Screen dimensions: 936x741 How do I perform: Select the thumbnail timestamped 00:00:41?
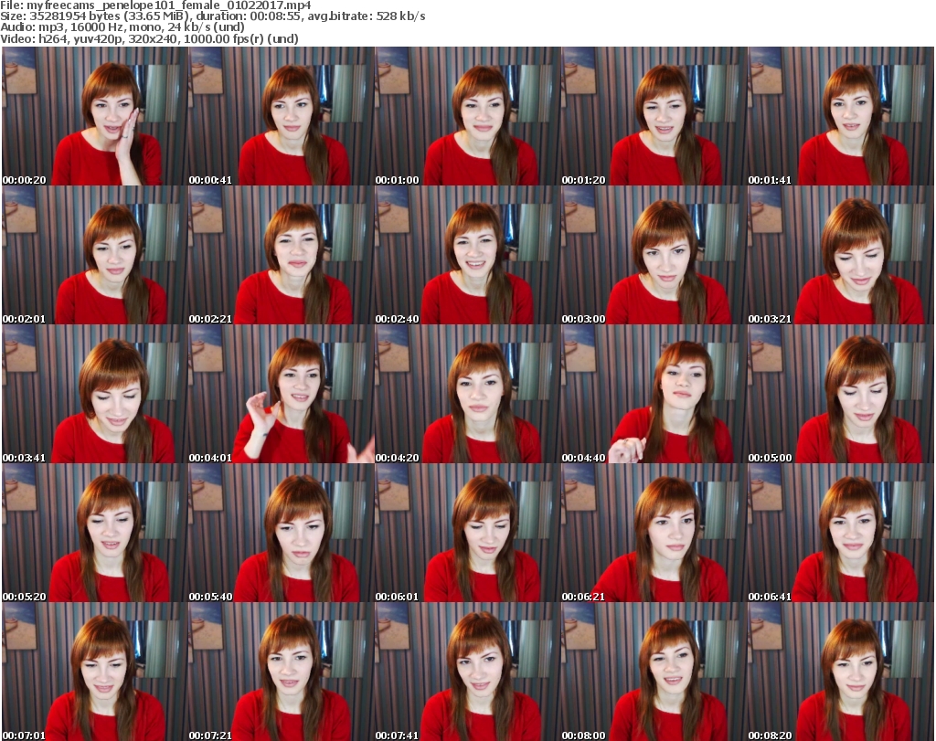point(282,116)
